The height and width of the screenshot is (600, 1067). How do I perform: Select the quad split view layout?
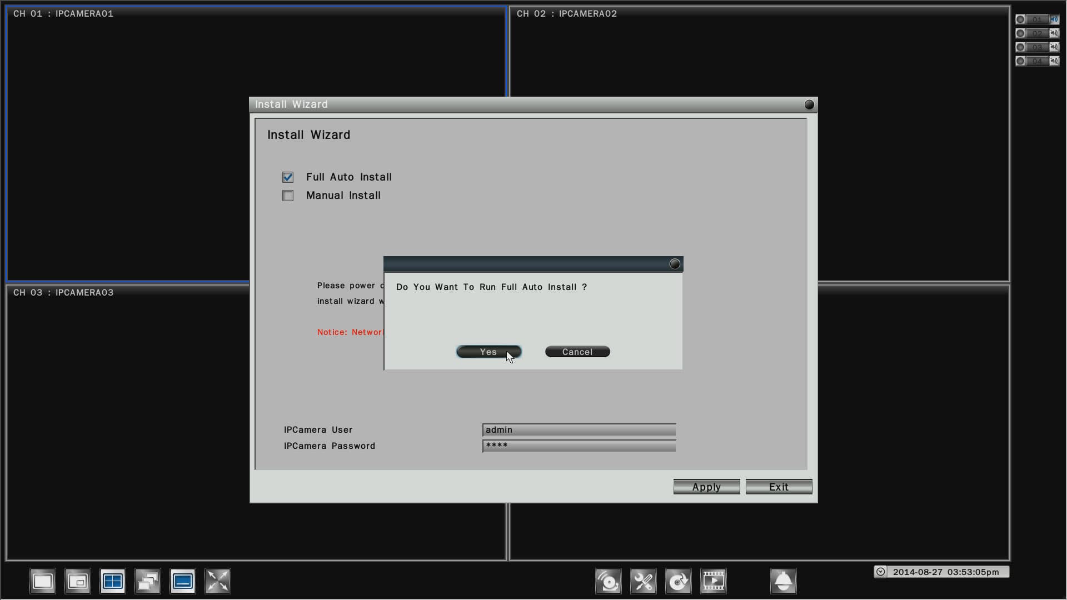point(112,581)
